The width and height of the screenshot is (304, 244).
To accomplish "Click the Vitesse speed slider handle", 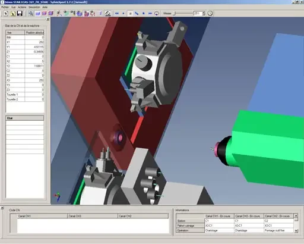I will click(175, 14).
